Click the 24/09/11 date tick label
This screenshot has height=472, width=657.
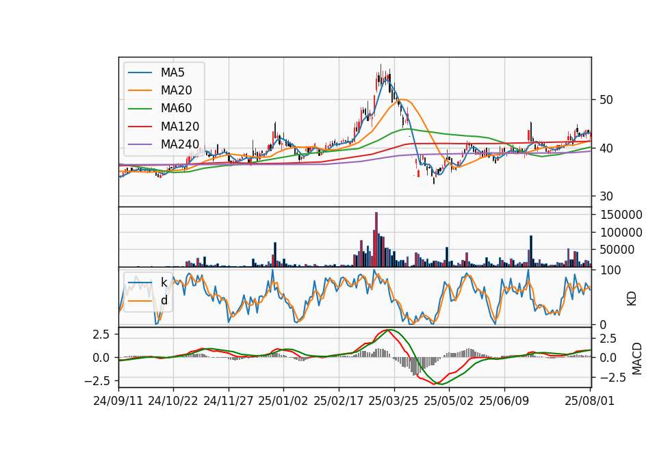(118, 401)
